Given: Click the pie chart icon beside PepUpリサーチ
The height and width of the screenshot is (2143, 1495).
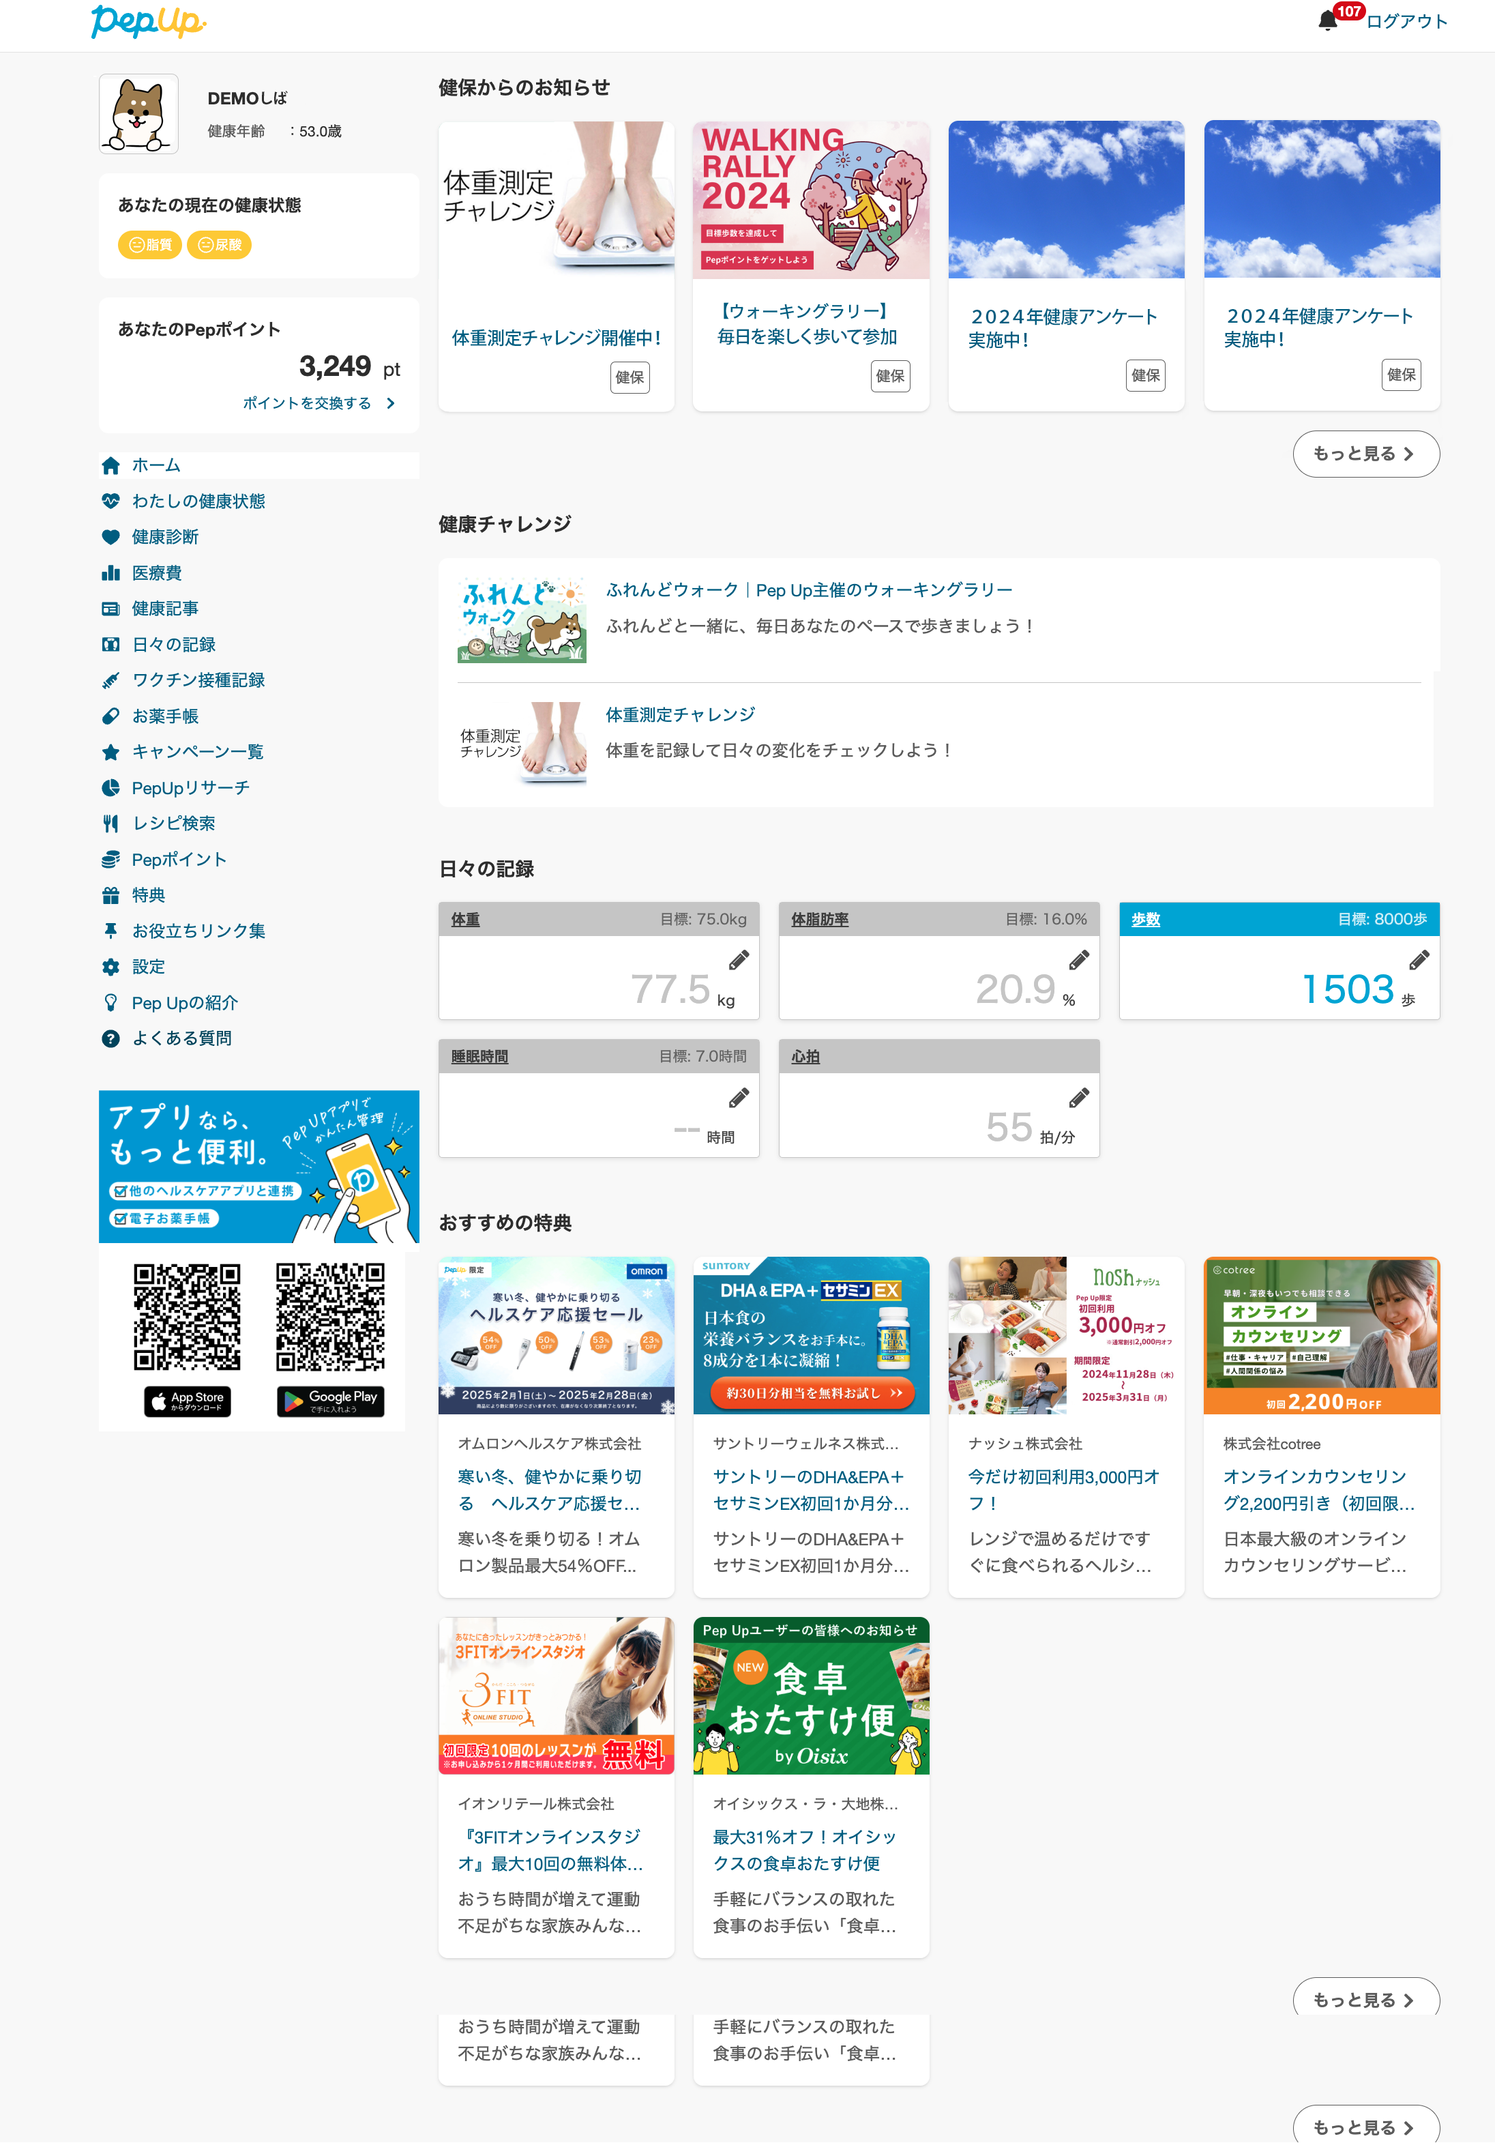Looking at the screenshot, I should click(111, 788).
